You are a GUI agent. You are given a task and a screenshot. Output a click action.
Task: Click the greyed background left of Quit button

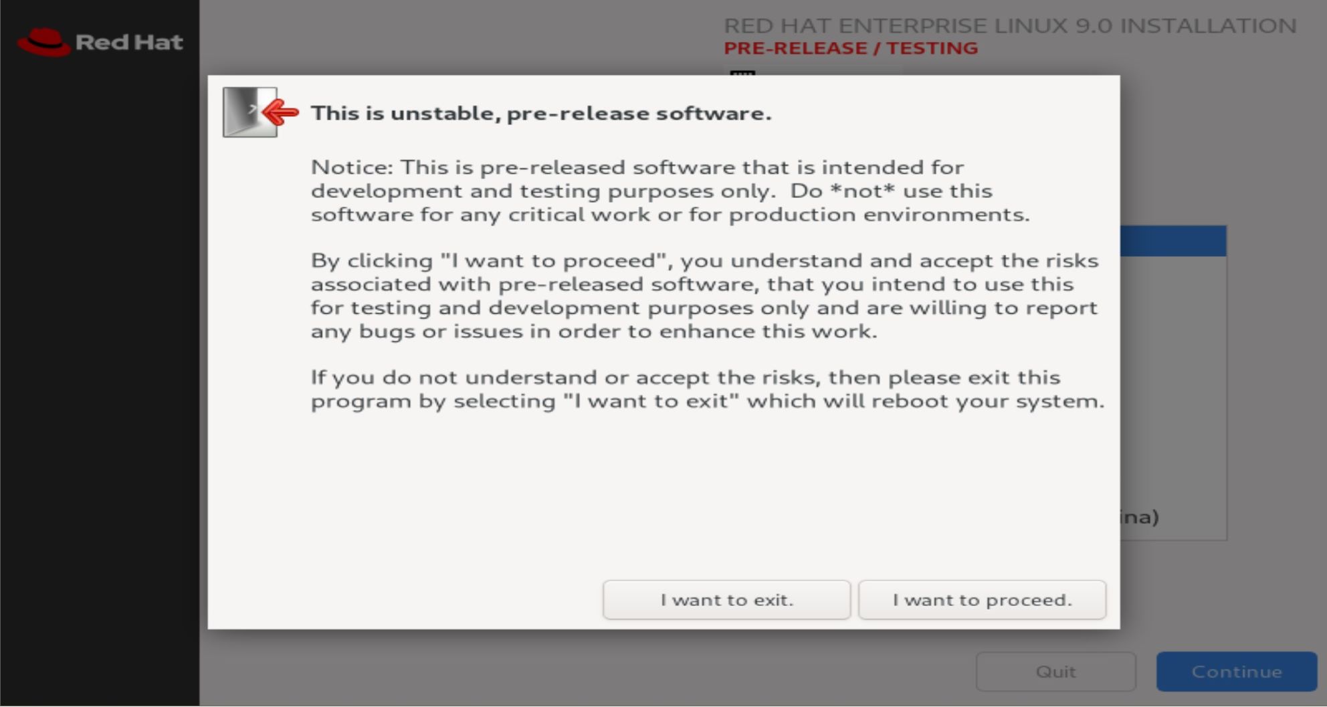tap(589, 669)
